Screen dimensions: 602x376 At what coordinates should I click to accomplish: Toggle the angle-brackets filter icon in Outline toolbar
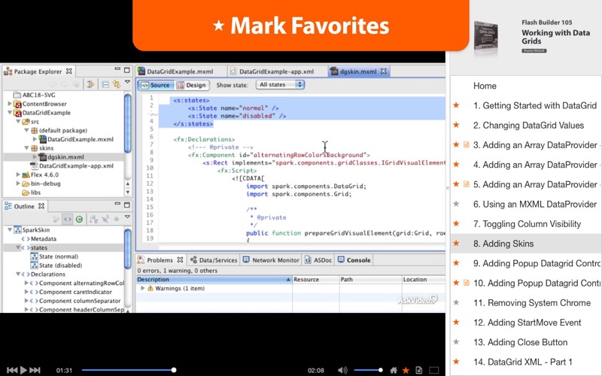(68, 219)
